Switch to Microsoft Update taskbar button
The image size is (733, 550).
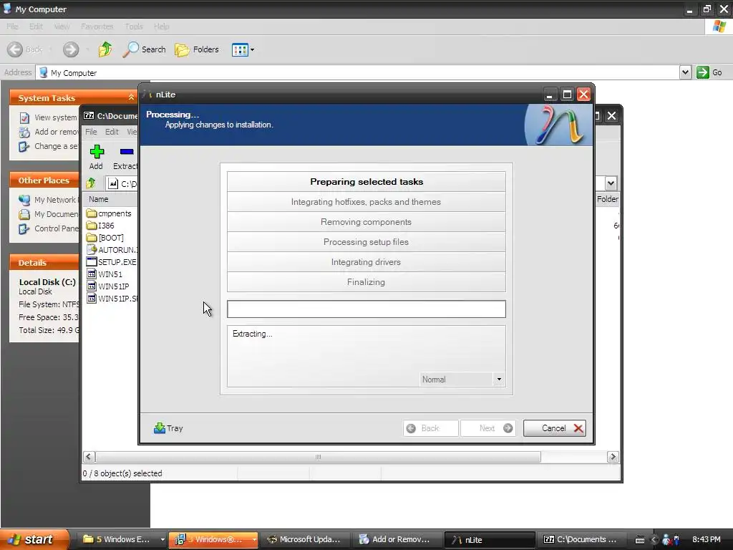[304, 539]
